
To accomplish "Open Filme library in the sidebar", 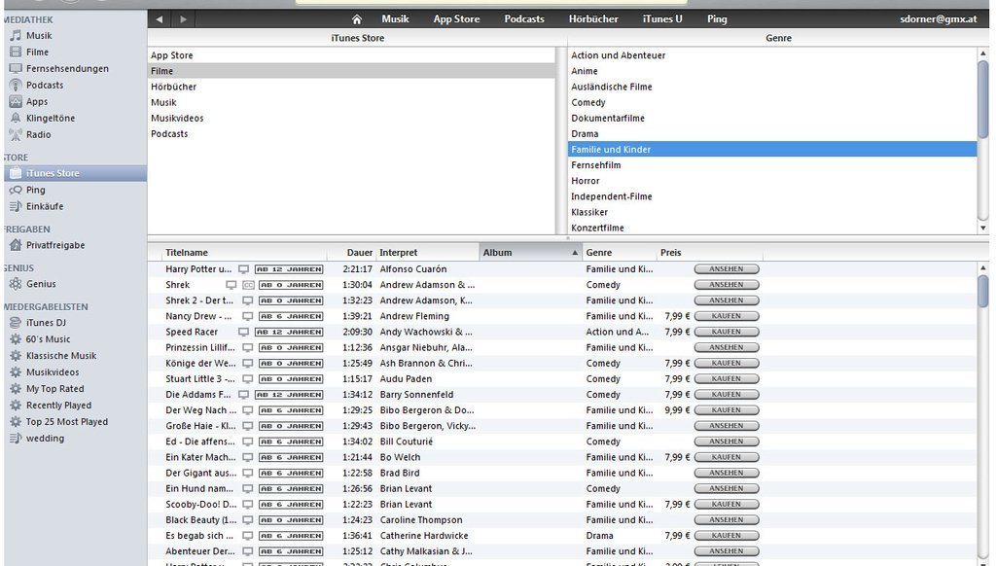I will point(37,53).
